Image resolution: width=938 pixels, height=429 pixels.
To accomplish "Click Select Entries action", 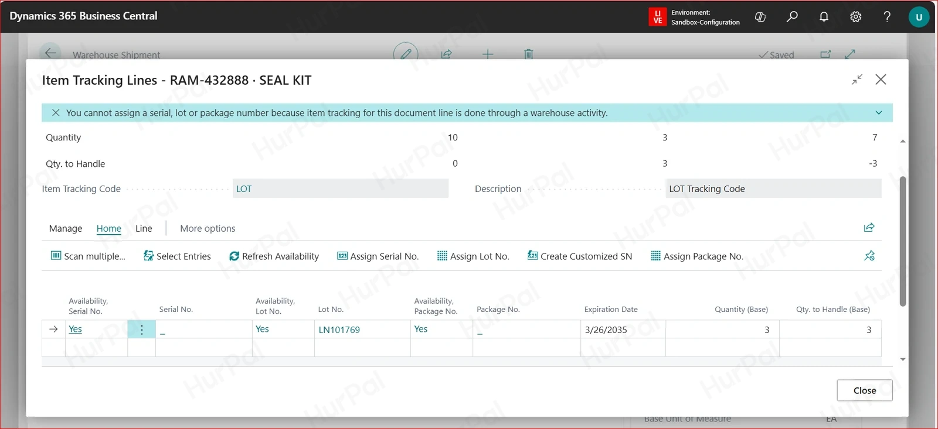I will [177, 256].
